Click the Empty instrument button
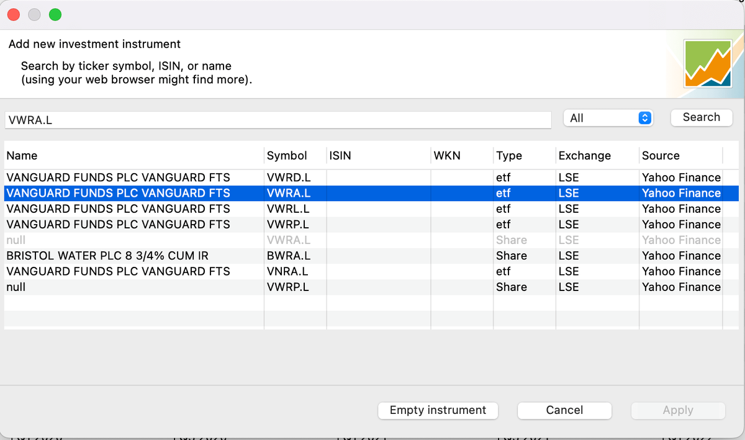Viewport: 745px width, 440px height. pyautogui.click(x=438, y=410)
